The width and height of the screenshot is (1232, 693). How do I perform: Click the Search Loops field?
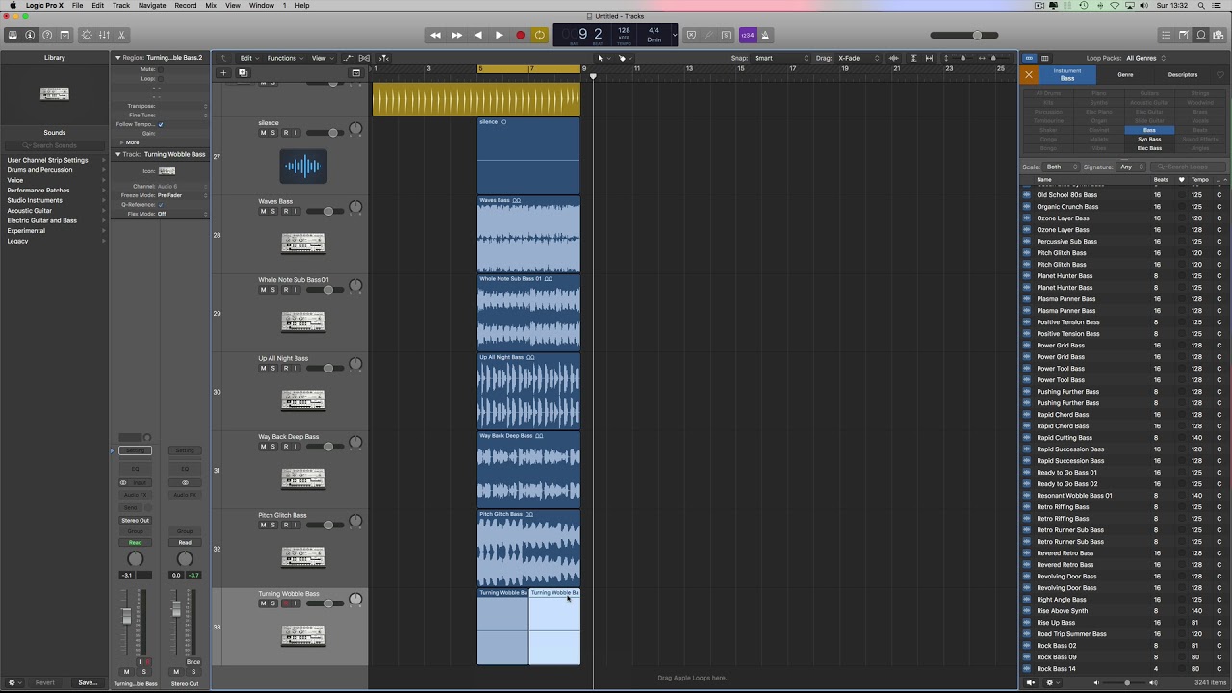[1188, 167]
